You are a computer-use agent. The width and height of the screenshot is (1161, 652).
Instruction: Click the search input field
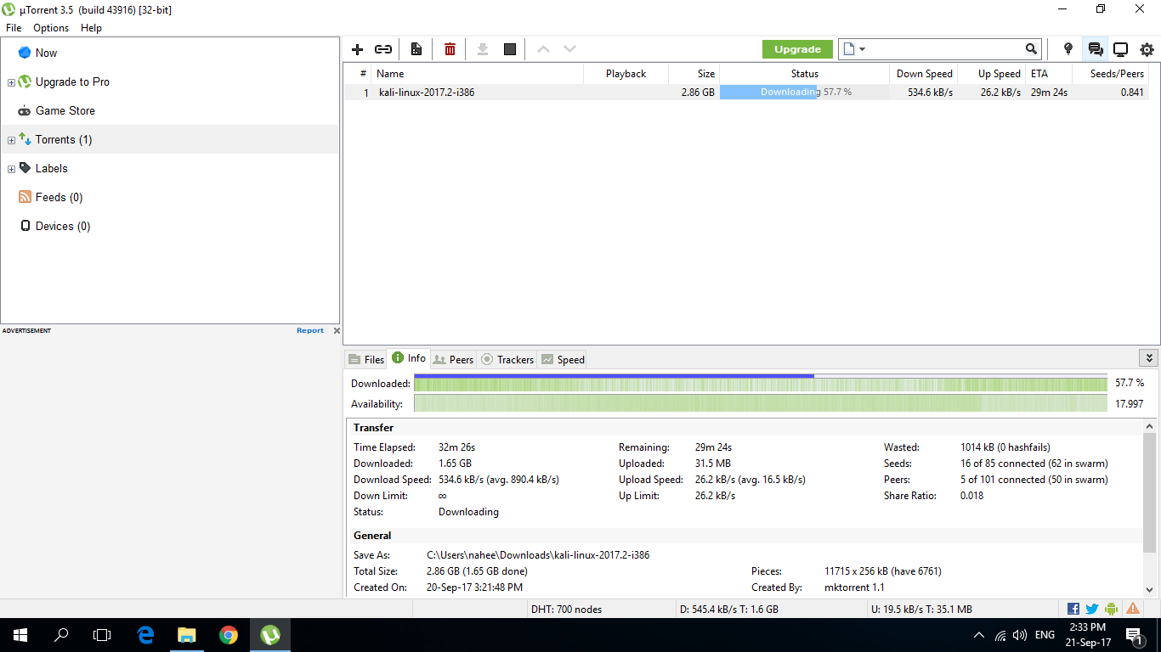pyautogui.click(x=945, y=49)
